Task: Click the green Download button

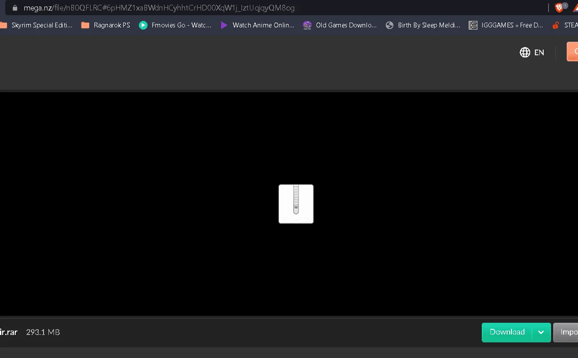Action: [507, 332]
